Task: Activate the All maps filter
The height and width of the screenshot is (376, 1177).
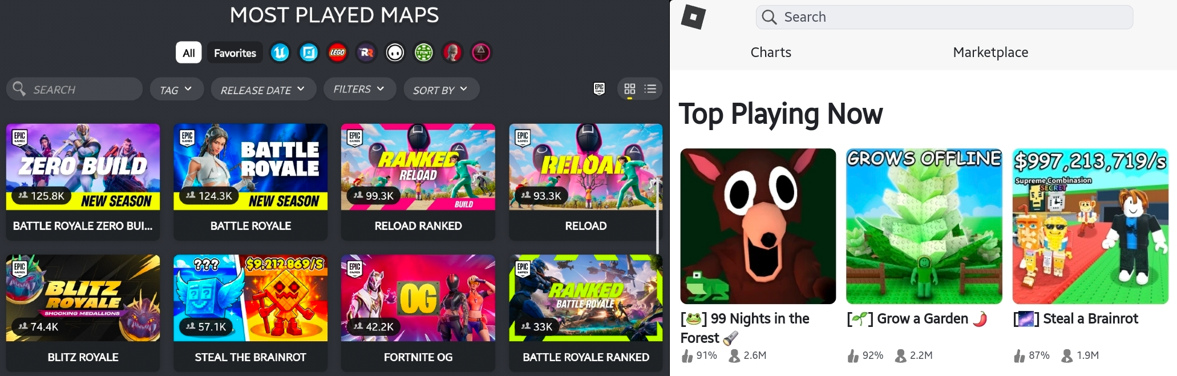Action: point(189,52)
